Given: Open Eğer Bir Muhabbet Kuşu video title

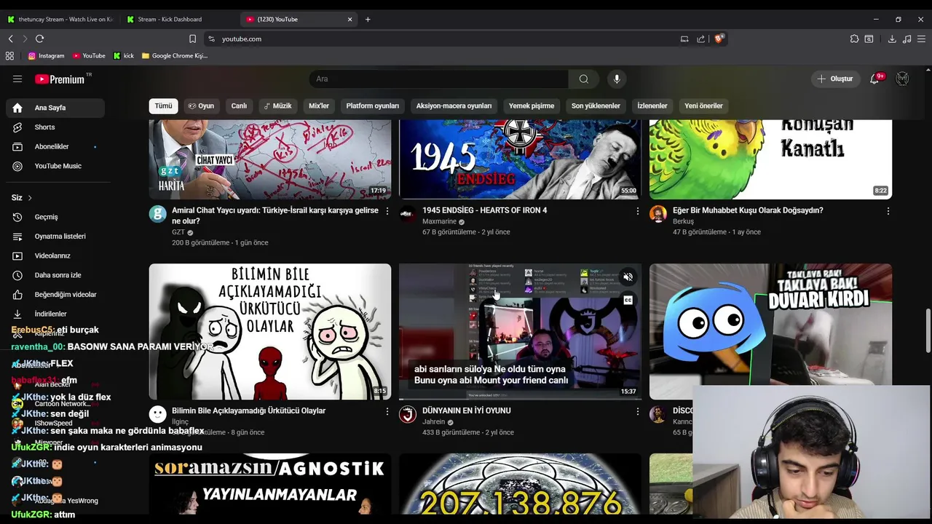Looking at the screenshot, I should point(748,210).
